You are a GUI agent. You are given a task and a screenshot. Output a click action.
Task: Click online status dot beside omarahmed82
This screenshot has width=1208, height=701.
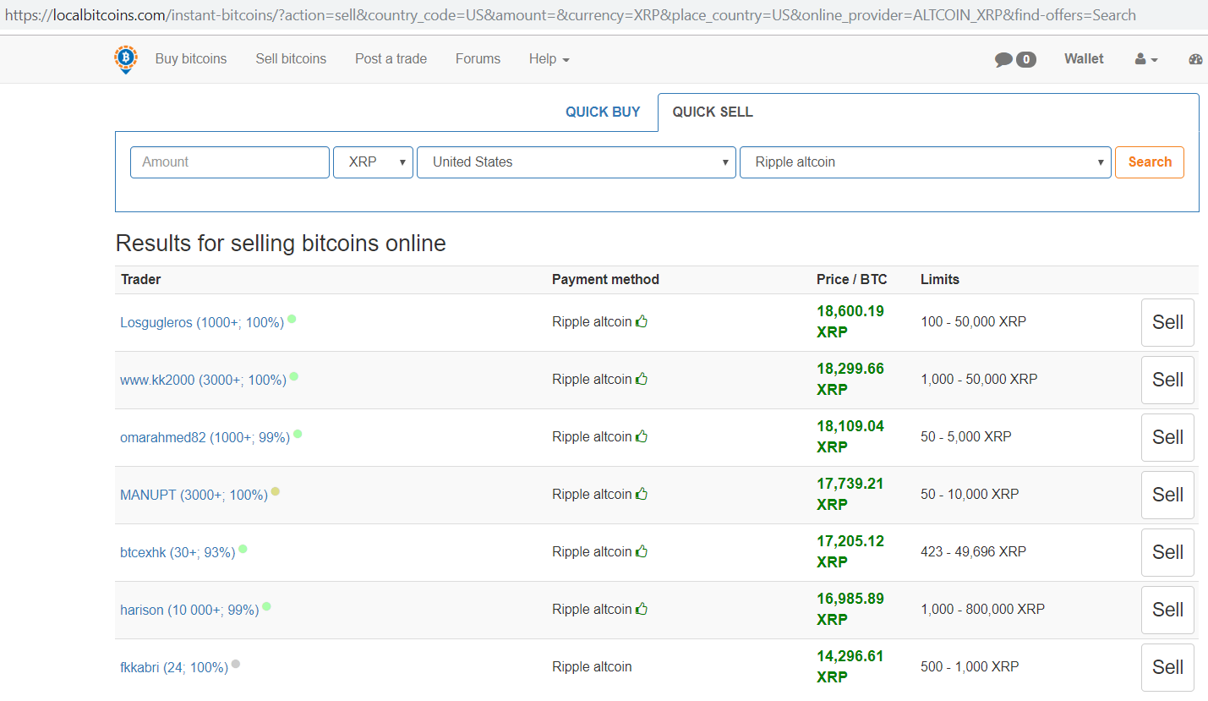(298, 434)
